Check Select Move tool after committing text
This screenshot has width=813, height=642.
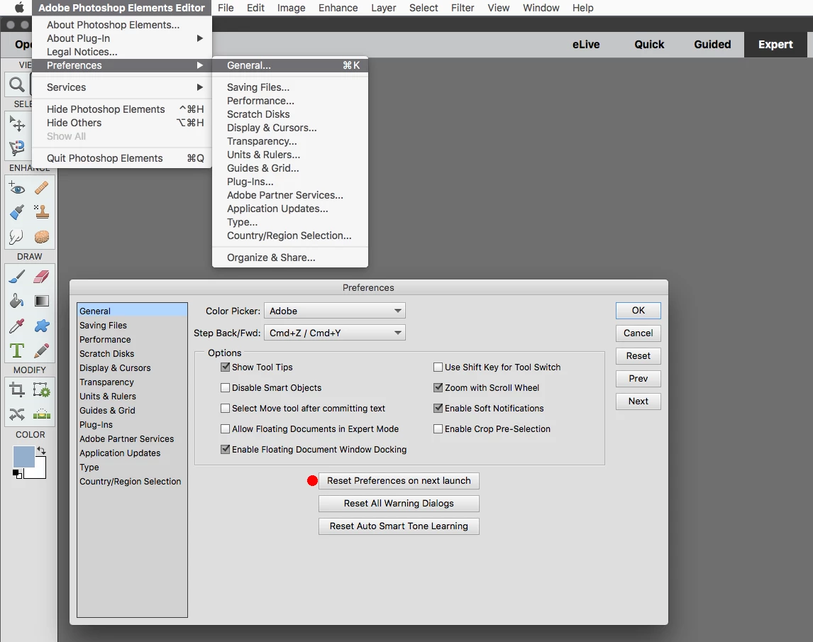click(x=225, y=408)
